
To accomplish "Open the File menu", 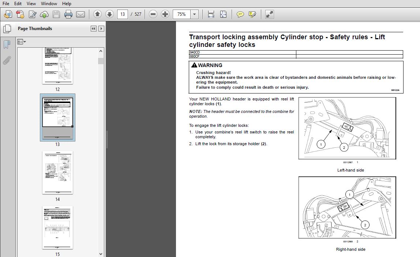I will [x=5, y=4].
